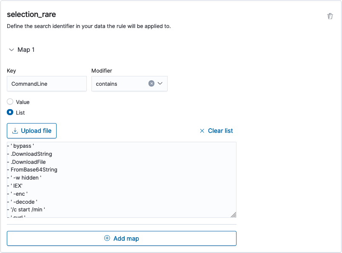Image resolution: width=342 pixels, height=253 pixels.
Task: Remove the contains modifier via its X icon
Action: 151,84
